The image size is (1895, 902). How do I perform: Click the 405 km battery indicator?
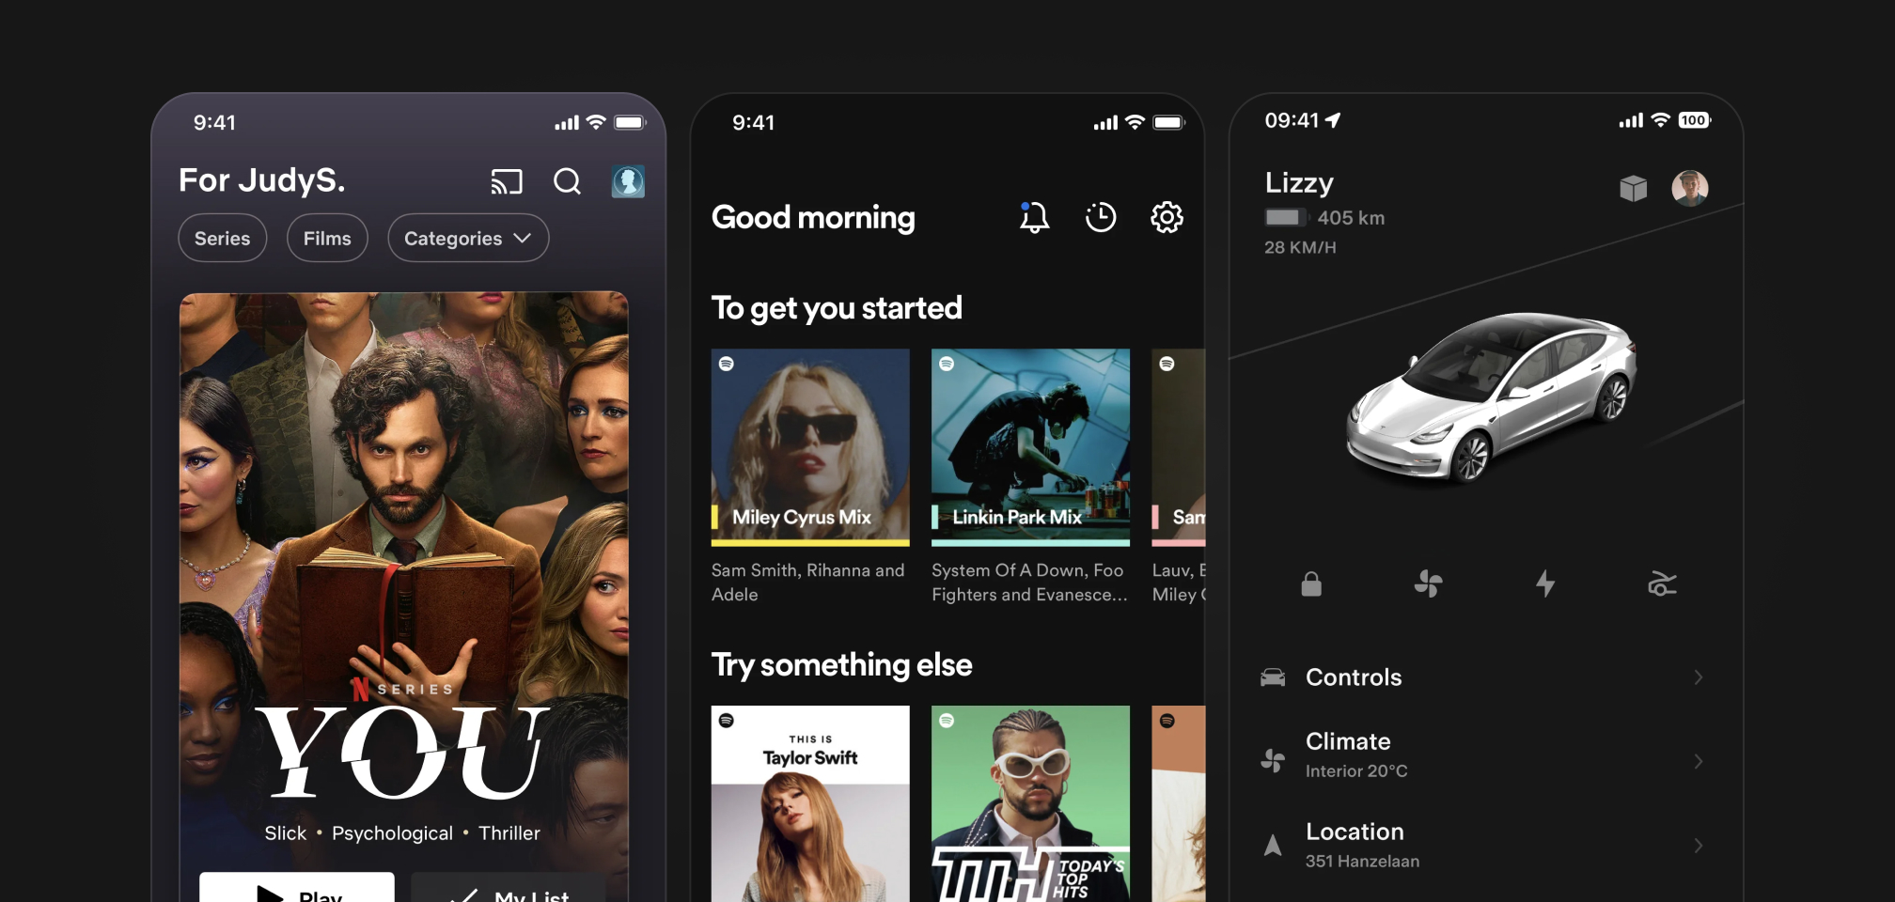coord(1324,218)
